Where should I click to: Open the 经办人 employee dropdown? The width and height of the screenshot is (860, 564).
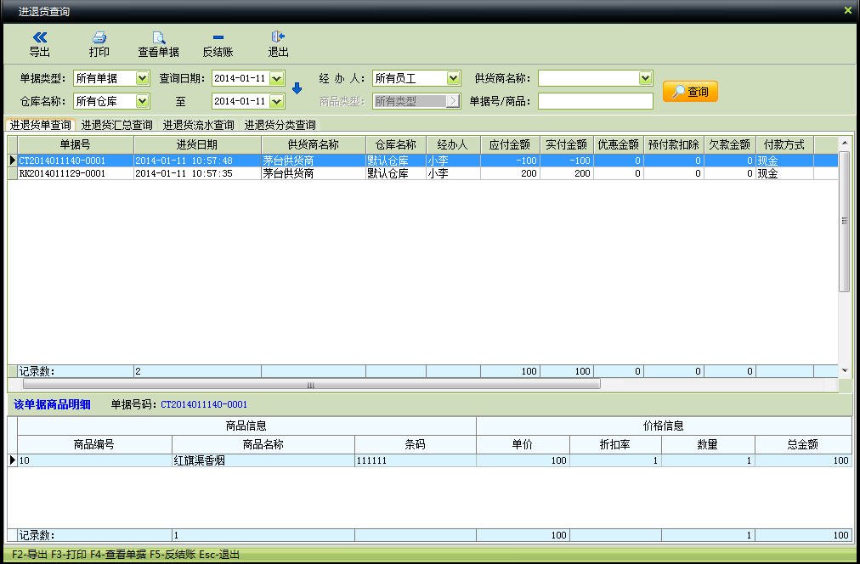[453, 78]
